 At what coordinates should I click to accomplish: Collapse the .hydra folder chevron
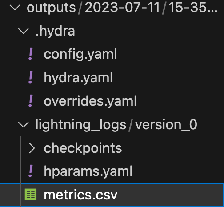pyautogui.click(x=24, y=31)
